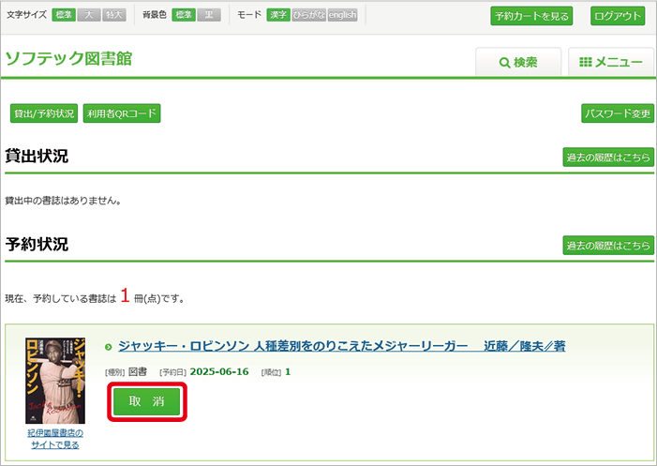Cancel the reservation with 取消 button

[x=146, y=401]
